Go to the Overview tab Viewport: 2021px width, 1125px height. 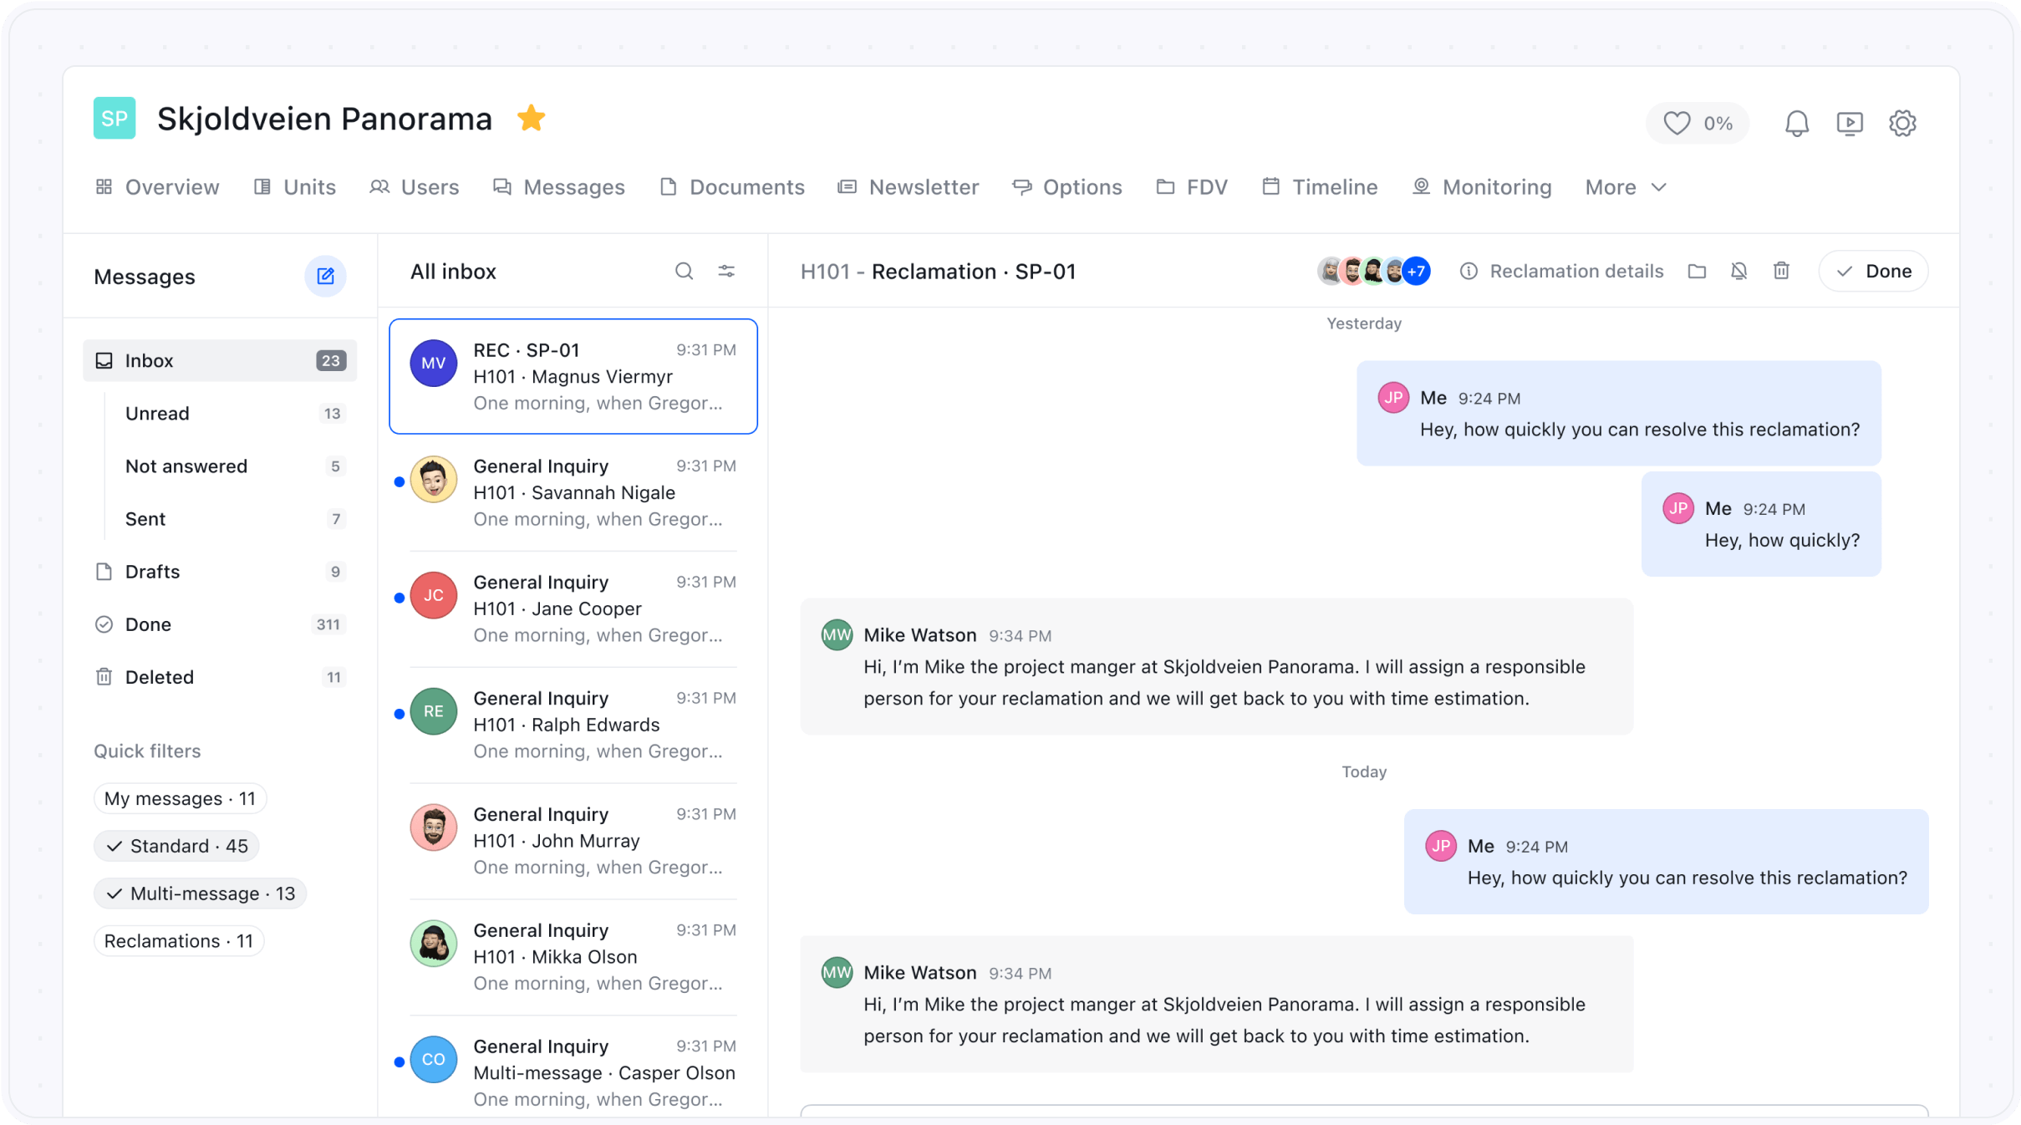coord(157,187)
